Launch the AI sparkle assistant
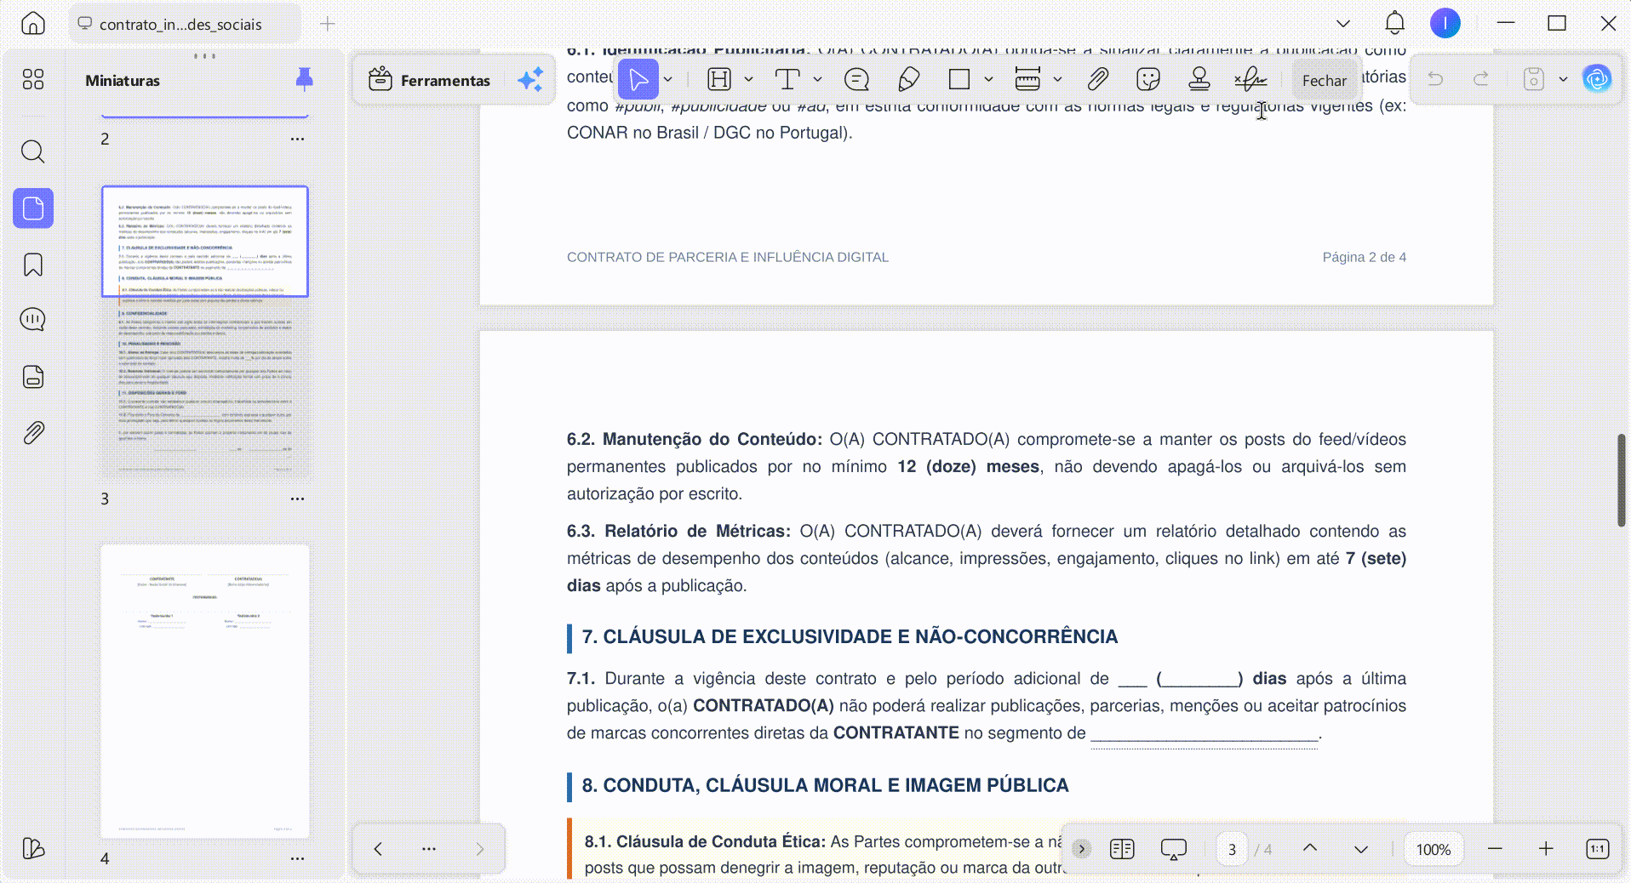This screenshot has width=1631, height=883. click(530, 80)
